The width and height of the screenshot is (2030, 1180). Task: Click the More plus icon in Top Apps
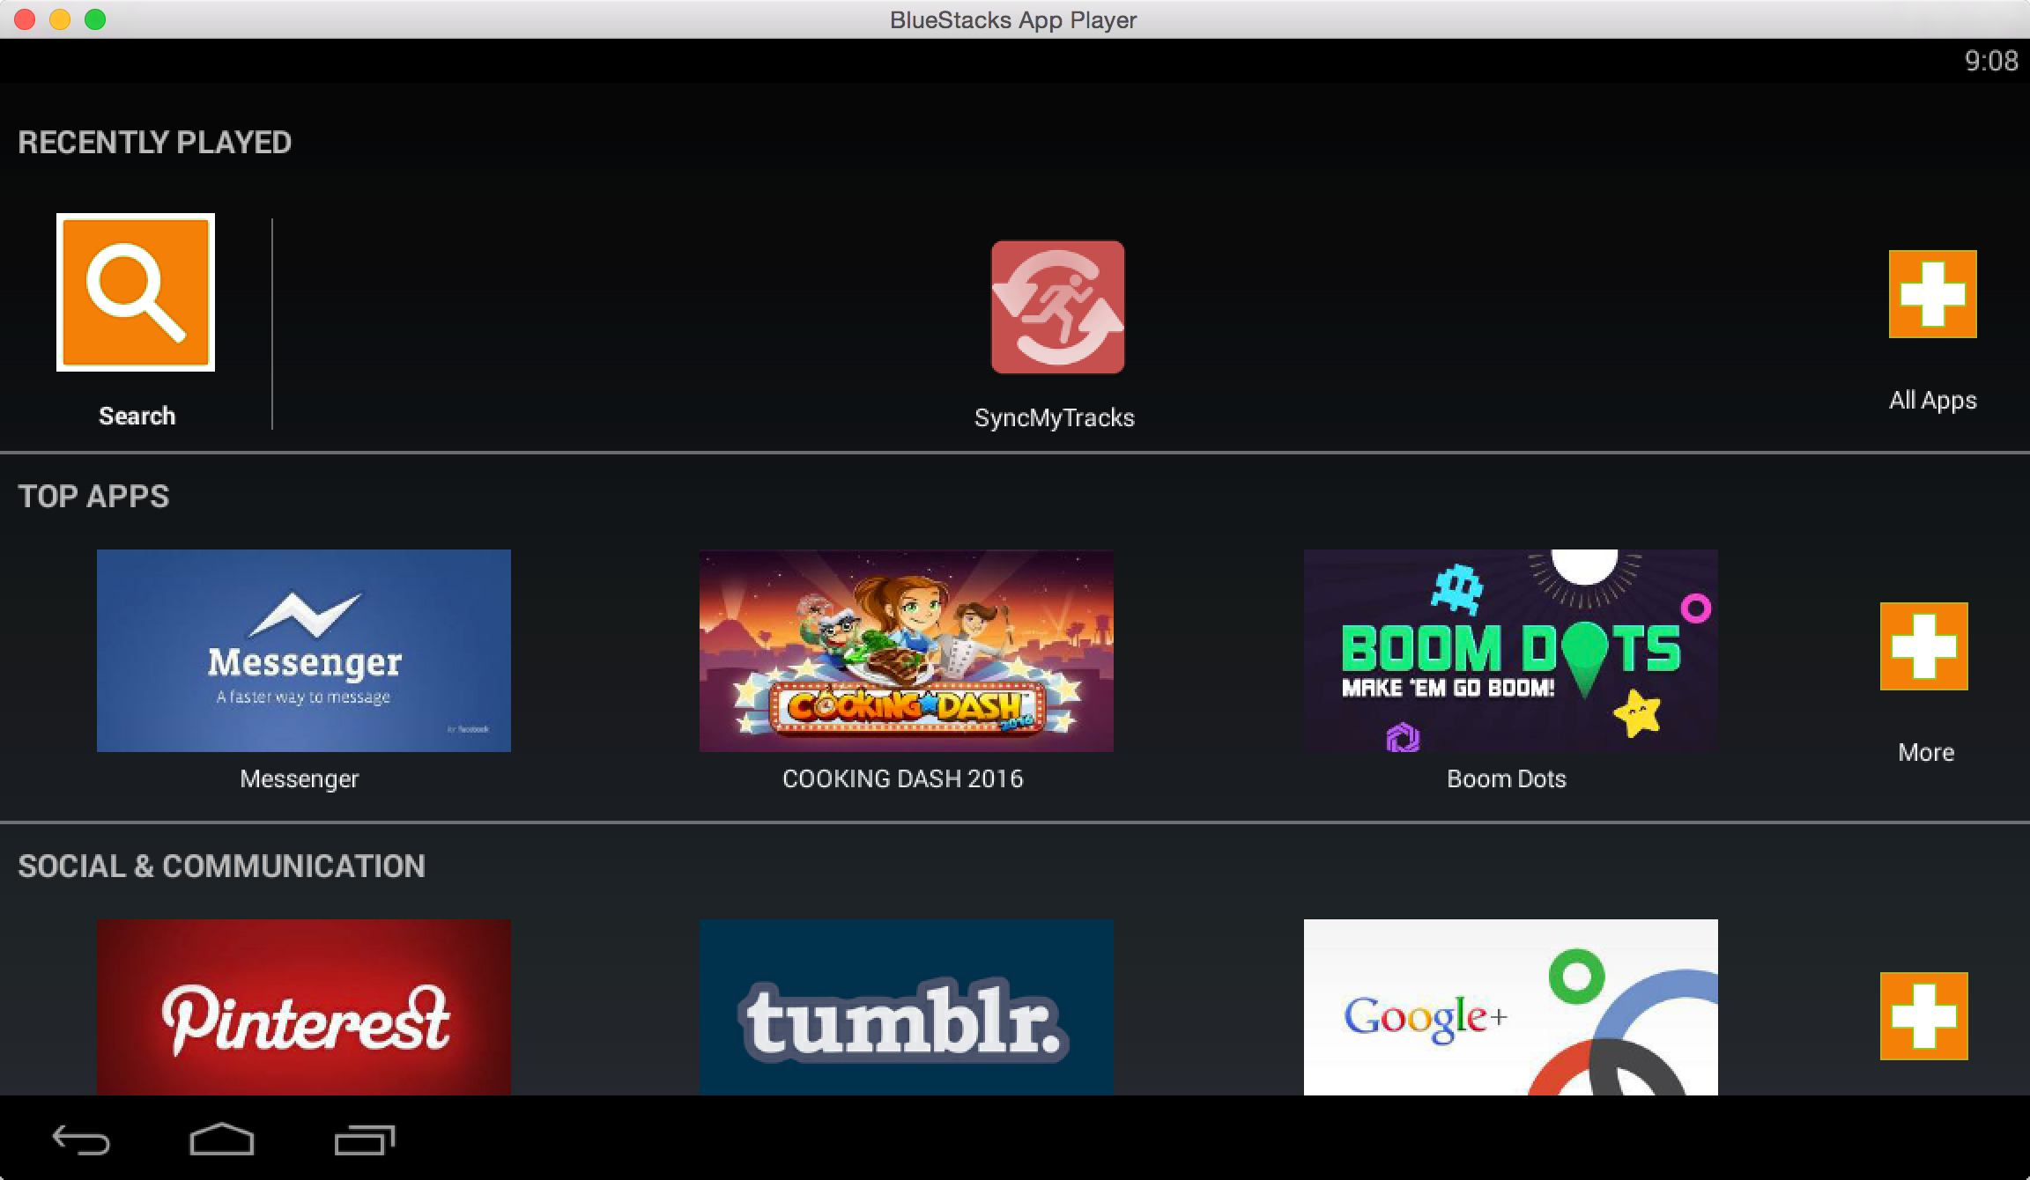(x=1923, y=646)
